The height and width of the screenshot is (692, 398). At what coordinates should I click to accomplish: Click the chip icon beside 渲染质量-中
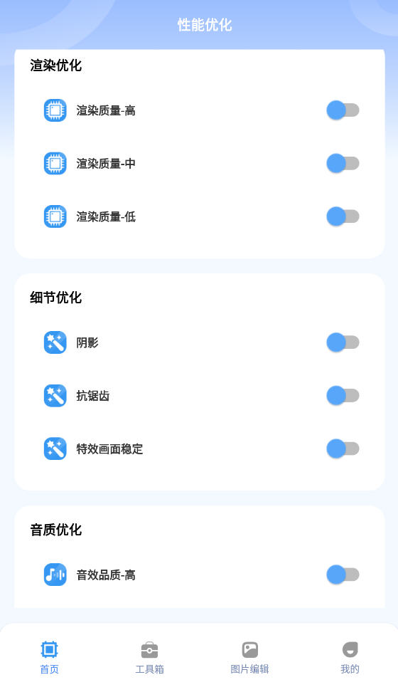click(x=55, y=163)
